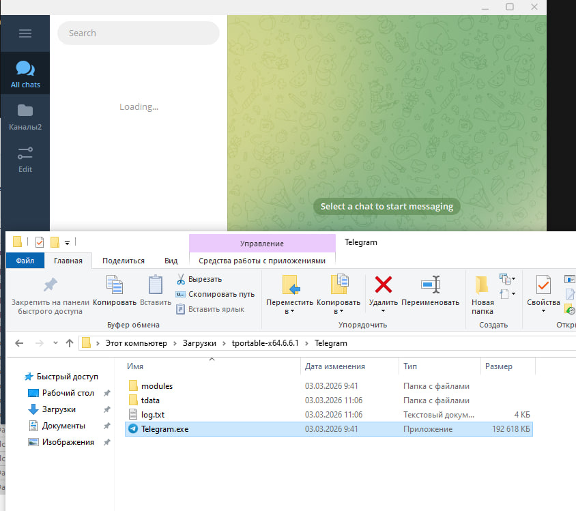Image resolution: width=576 pixels, height=511 pixels.
Task: Click the Select a chat to start messaging label
Action: click(386, 206)
